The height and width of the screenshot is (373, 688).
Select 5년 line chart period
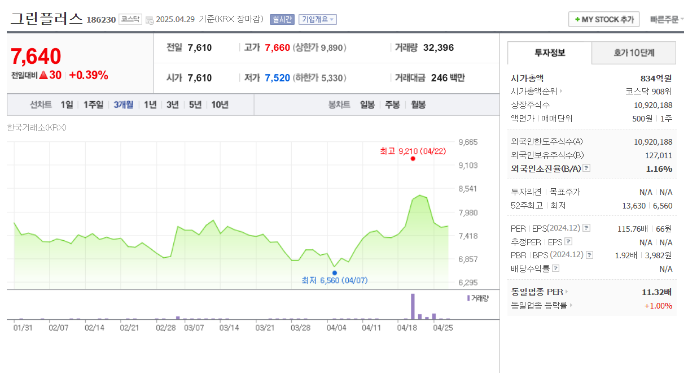(x=195, y=105)
